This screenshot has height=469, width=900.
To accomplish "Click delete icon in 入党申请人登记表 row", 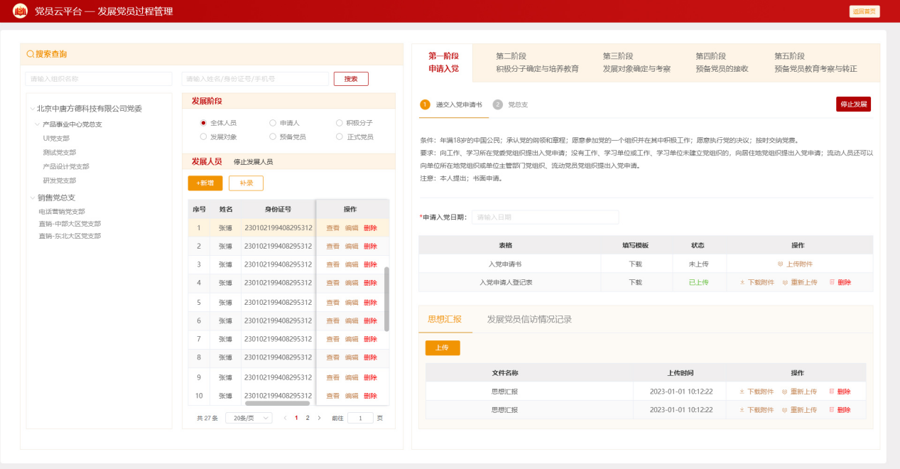I will (832, 283).
